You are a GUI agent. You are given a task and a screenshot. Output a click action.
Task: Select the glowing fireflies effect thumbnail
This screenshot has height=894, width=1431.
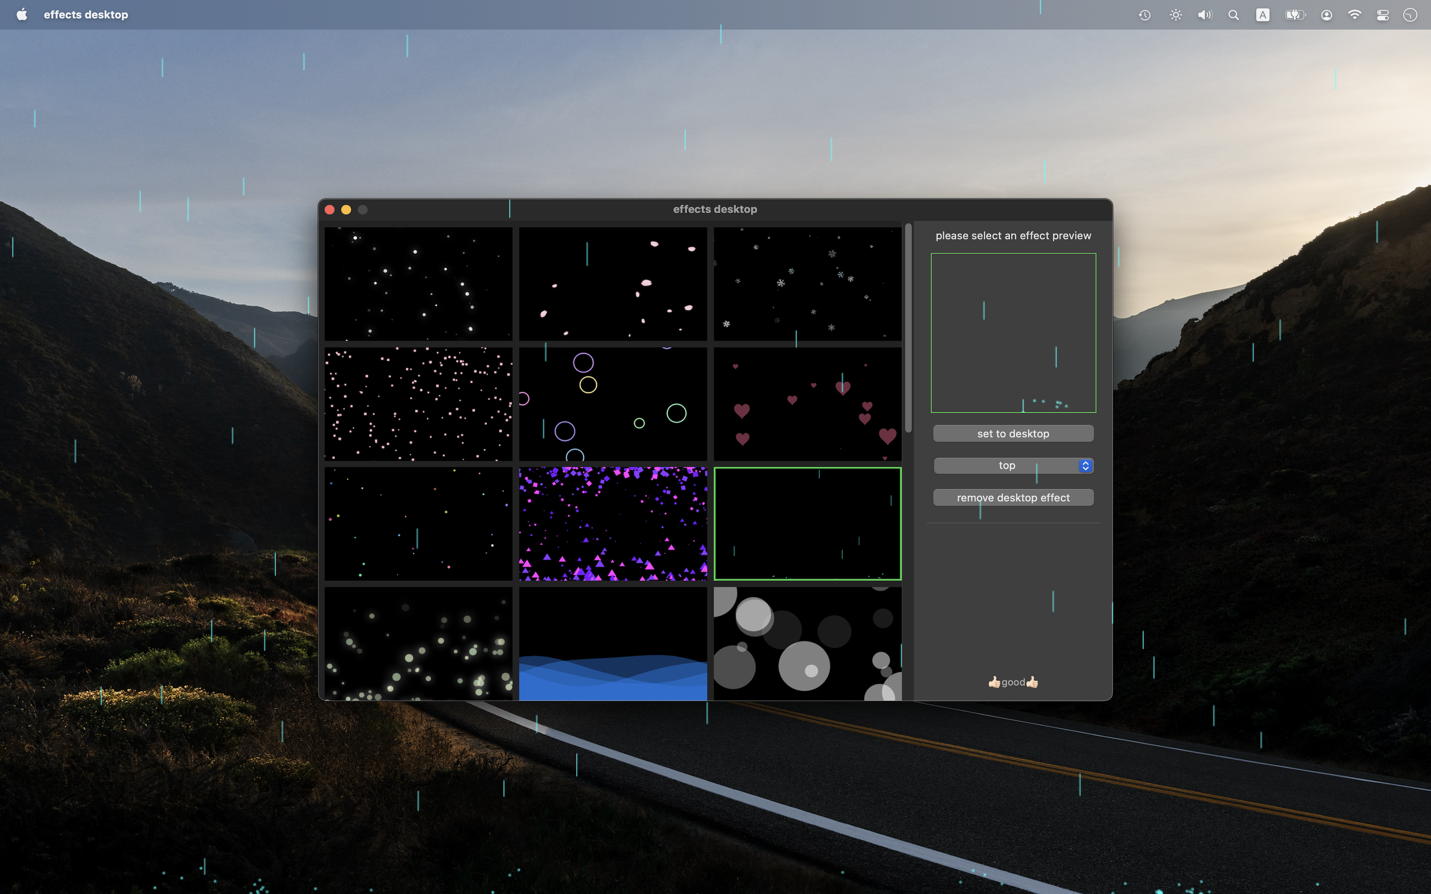(418, 644)
